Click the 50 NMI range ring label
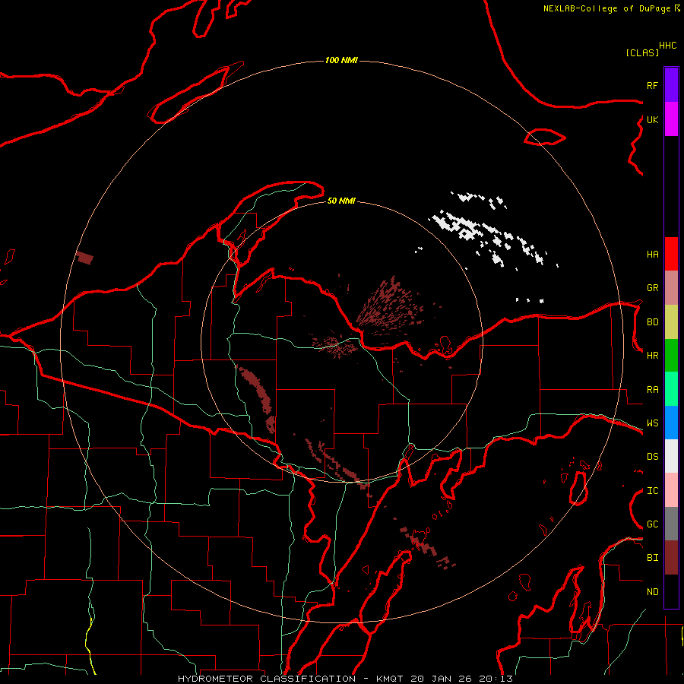 pyautogui.click(x=341, y=201)
